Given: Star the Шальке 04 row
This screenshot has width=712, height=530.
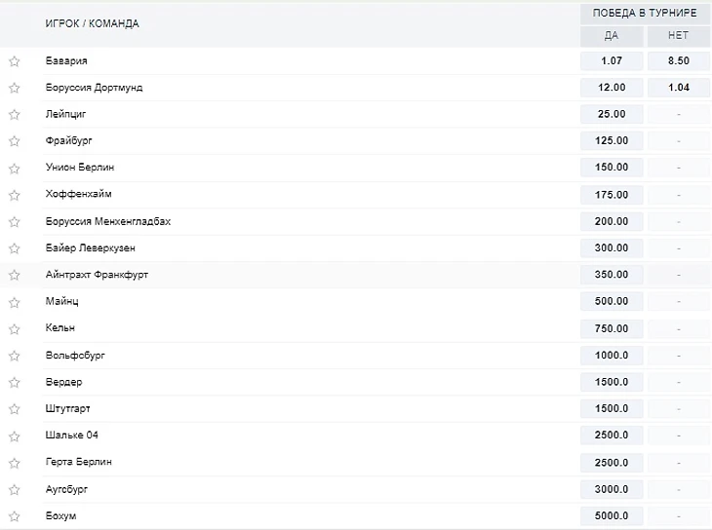Looking at the screenshot, I should [x=15, y=436].
